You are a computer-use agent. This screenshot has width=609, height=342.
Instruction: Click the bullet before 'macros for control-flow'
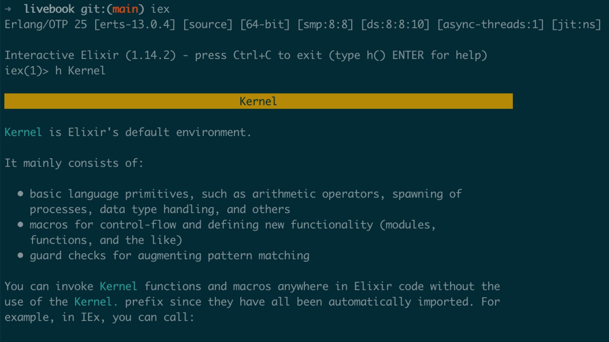click(x=20, y=225)
